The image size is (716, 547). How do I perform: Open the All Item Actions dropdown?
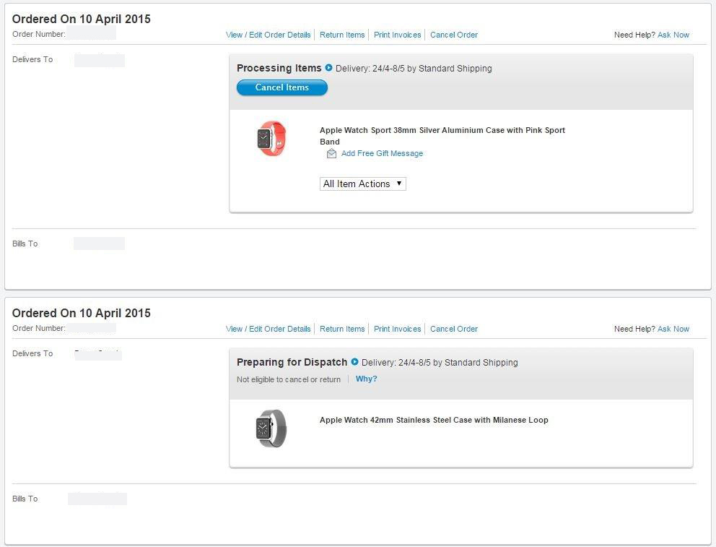click(362, 184)
